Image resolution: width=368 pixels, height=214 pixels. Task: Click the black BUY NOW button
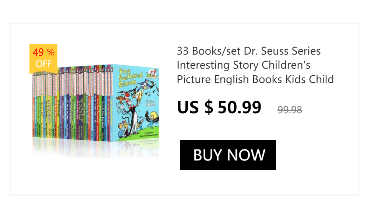228,155
